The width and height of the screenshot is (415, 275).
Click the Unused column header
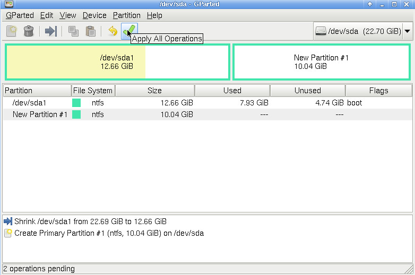(x=308, y=91)
